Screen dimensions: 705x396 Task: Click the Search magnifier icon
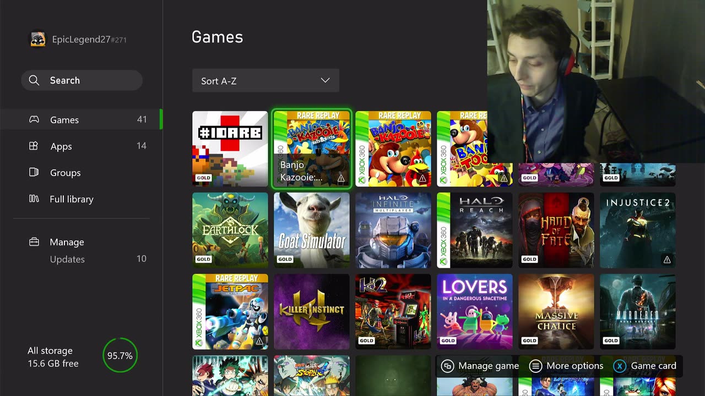(34, 80)
